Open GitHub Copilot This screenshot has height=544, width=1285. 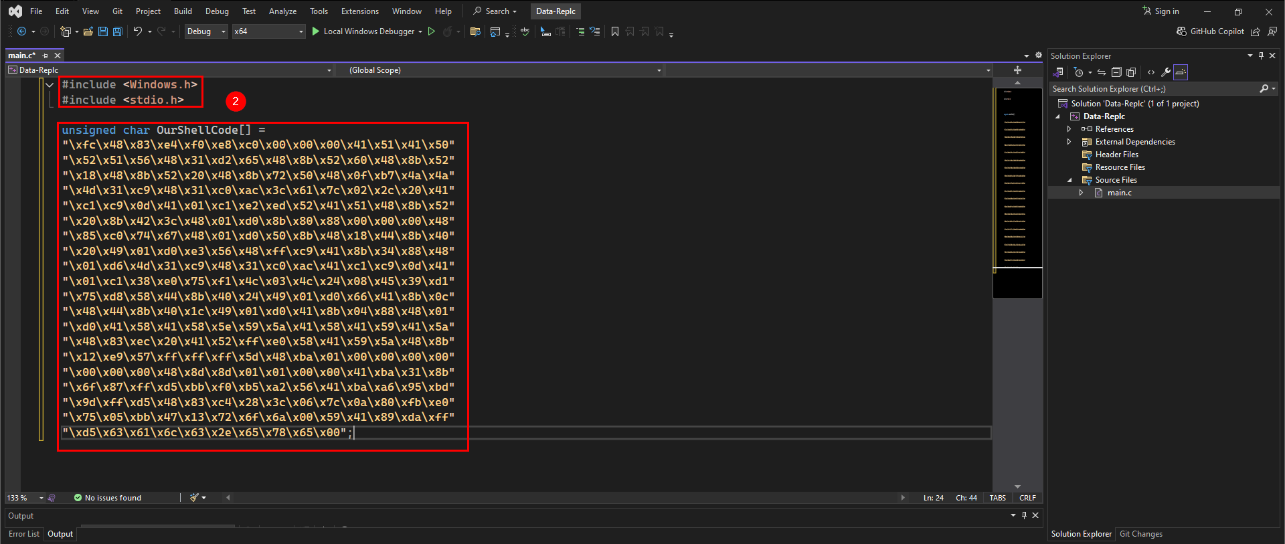(x=1211, y=31)
